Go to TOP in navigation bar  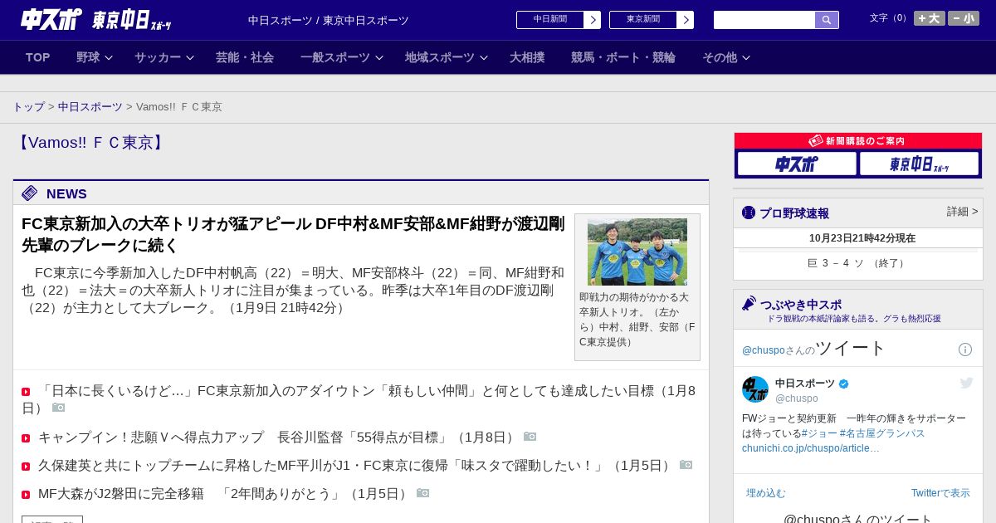pyautogui.click(x=38, y=57)
